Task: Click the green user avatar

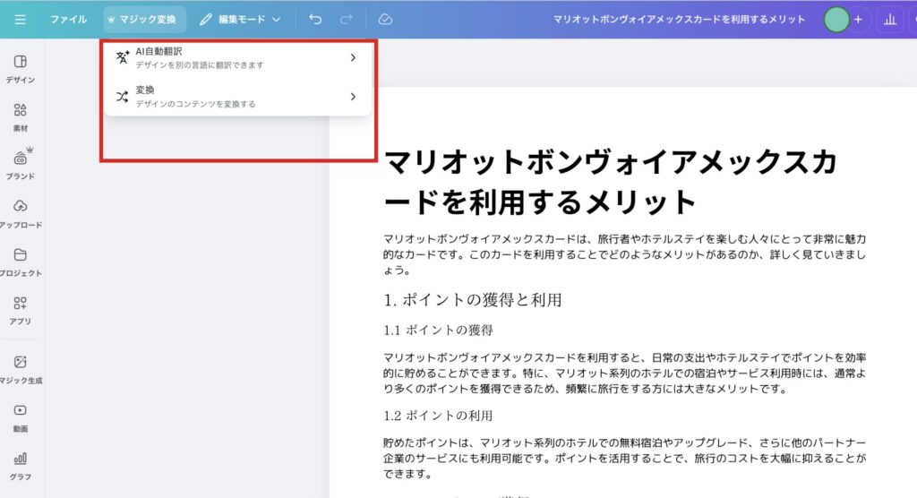Action: click(x=836, y=20)
